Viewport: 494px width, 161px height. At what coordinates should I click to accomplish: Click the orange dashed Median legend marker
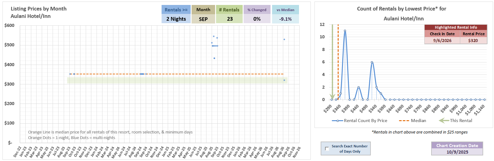pyautogui.click(x=404, y=121)
